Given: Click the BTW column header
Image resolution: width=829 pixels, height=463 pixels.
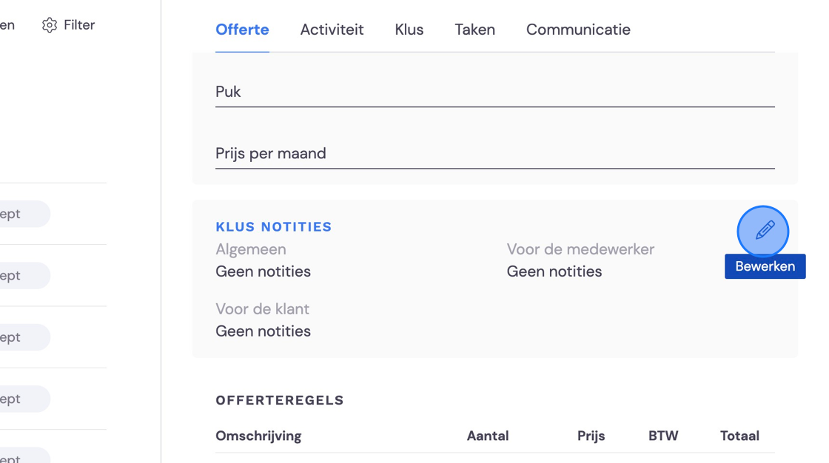Looking at the screenshot, I should 663,436.
